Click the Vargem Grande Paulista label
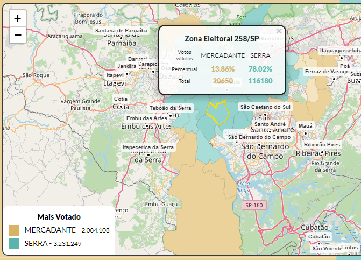 coord(80,104)
